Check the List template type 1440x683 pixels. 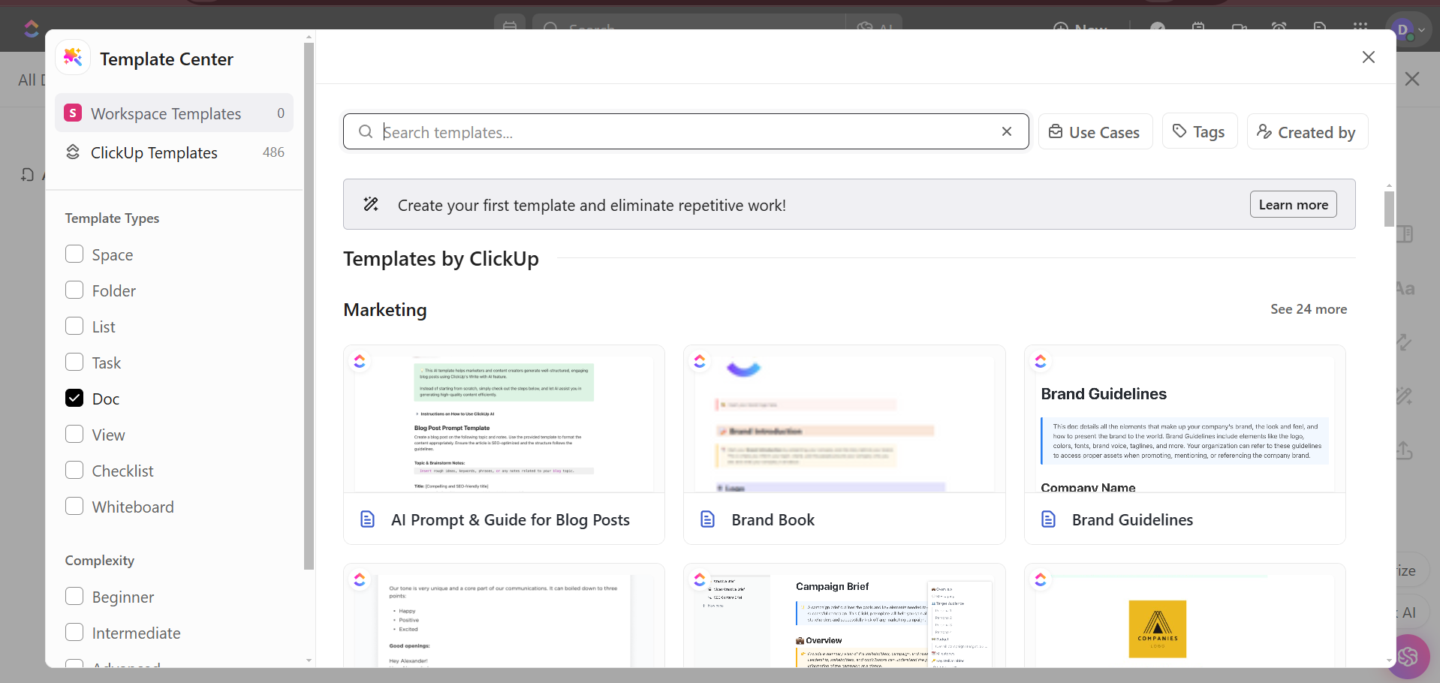pyautogui.click(x=74, y=326)
